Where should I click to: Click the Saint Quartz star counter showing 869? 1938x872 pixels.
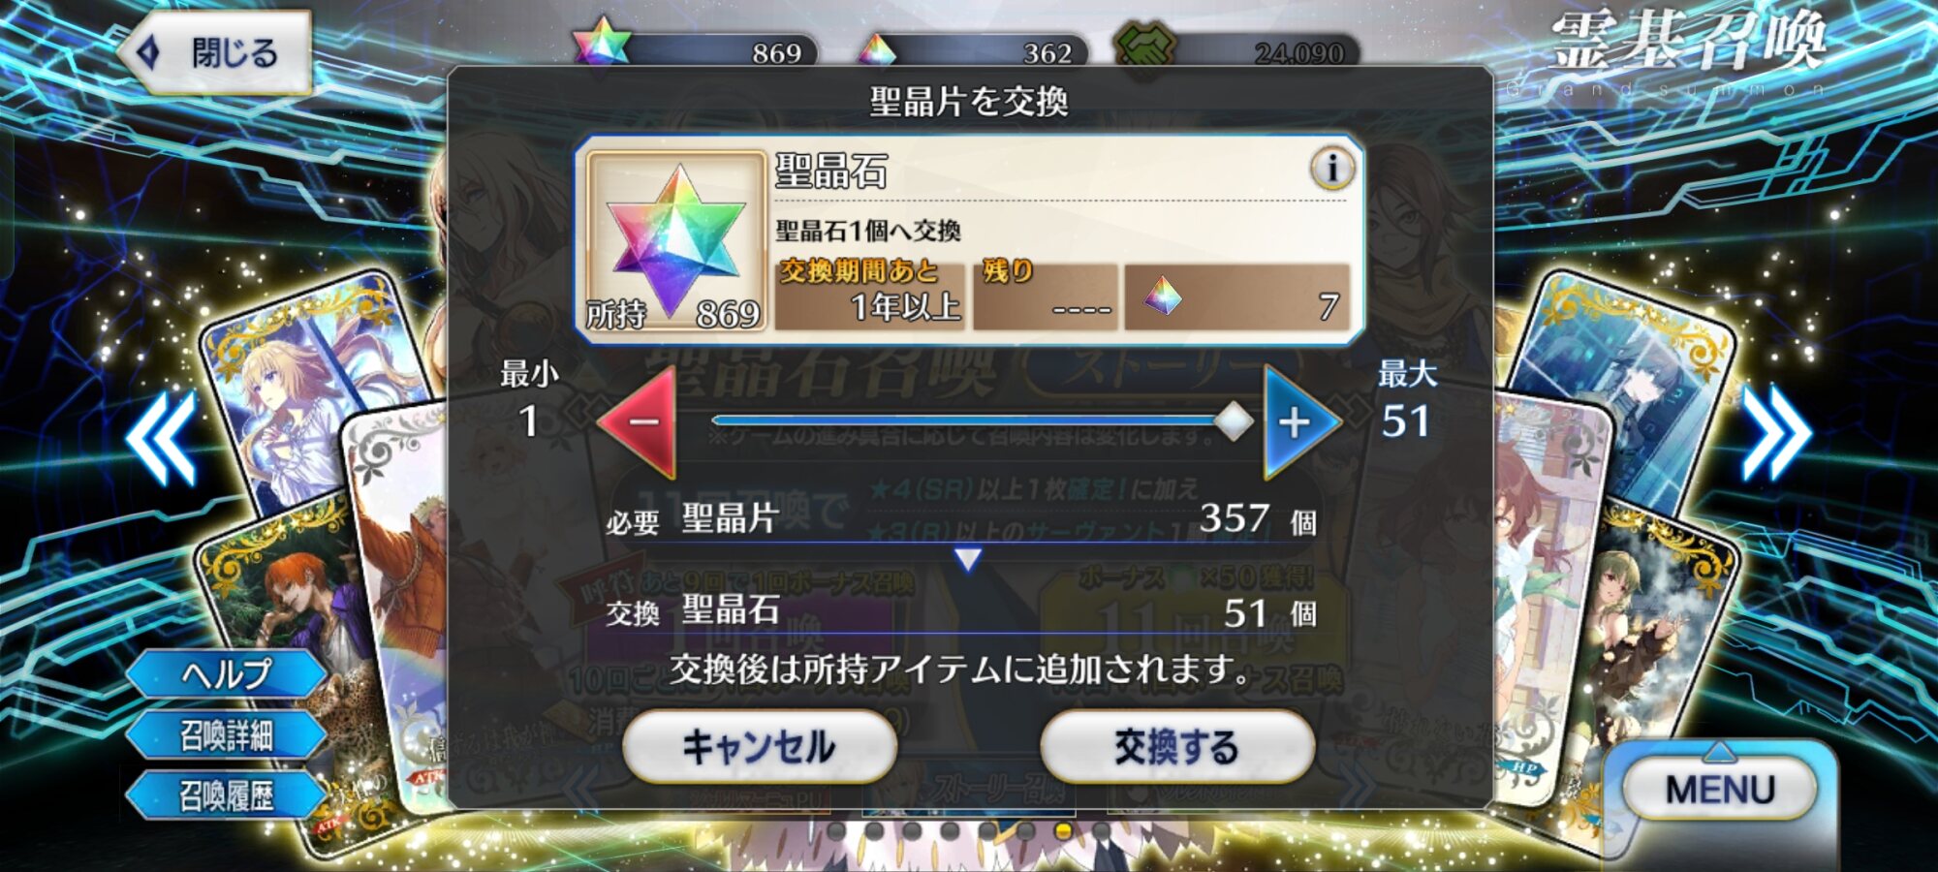click(x=696, y=47)
